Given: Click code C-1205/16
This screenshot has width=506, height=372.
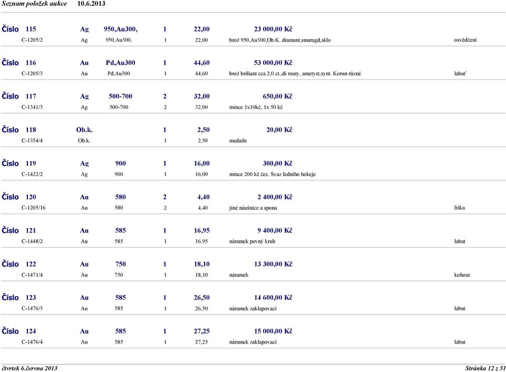Looking at the screenshot, I should click(x=34, y=208).
